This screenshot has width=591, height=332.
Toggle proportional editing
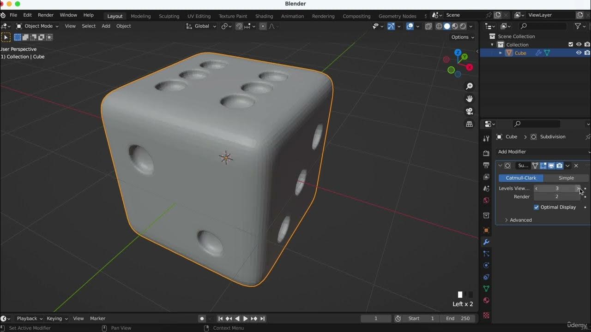[263, 26]
